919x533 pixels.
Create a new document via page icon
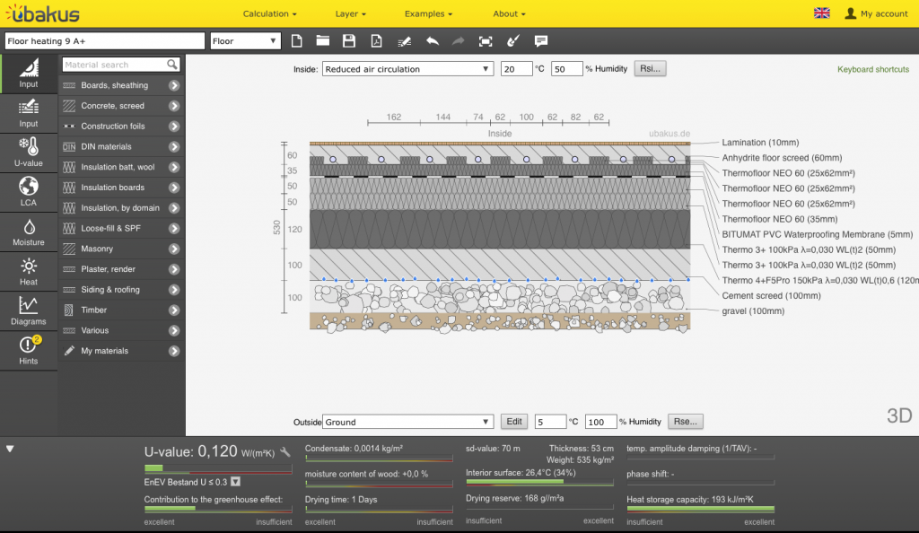pyautogui.click(x=297, y=41)
